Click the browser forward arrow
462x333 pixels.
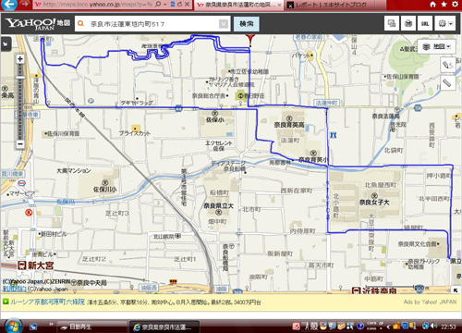coord(25,5)
